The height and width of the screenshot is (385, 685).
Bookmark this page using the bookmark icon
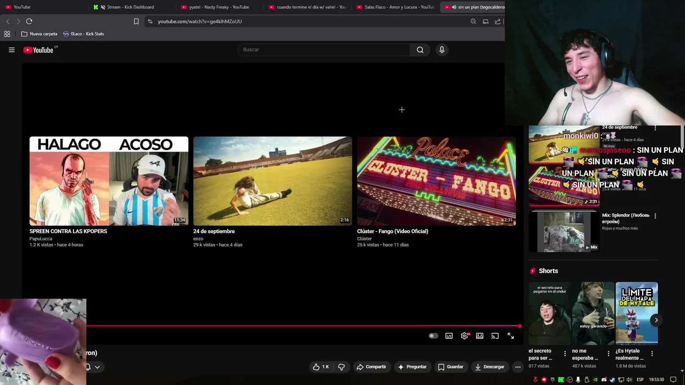tap(136, 21)
